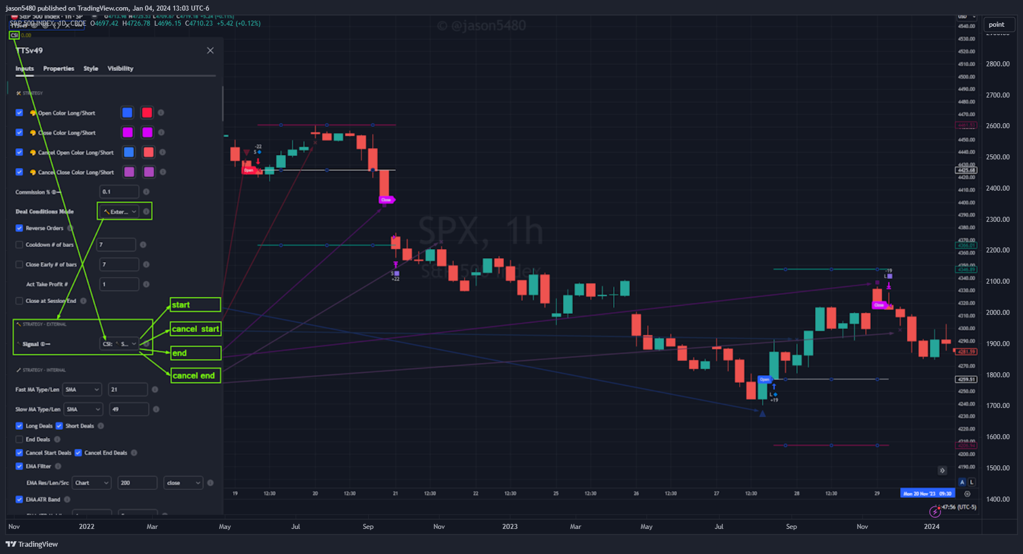1023x554 pixels.
Task: Toggle Cancel Start Deals checkbox
Action: point(20,453)
